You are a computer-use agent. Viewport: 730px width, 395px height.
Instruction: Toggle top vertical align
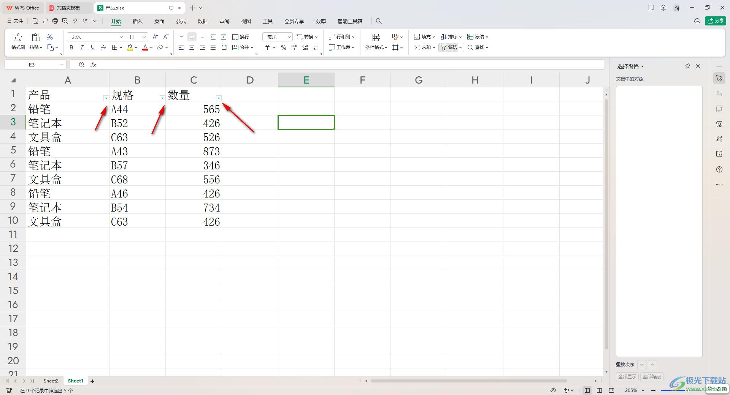[181, 37]
